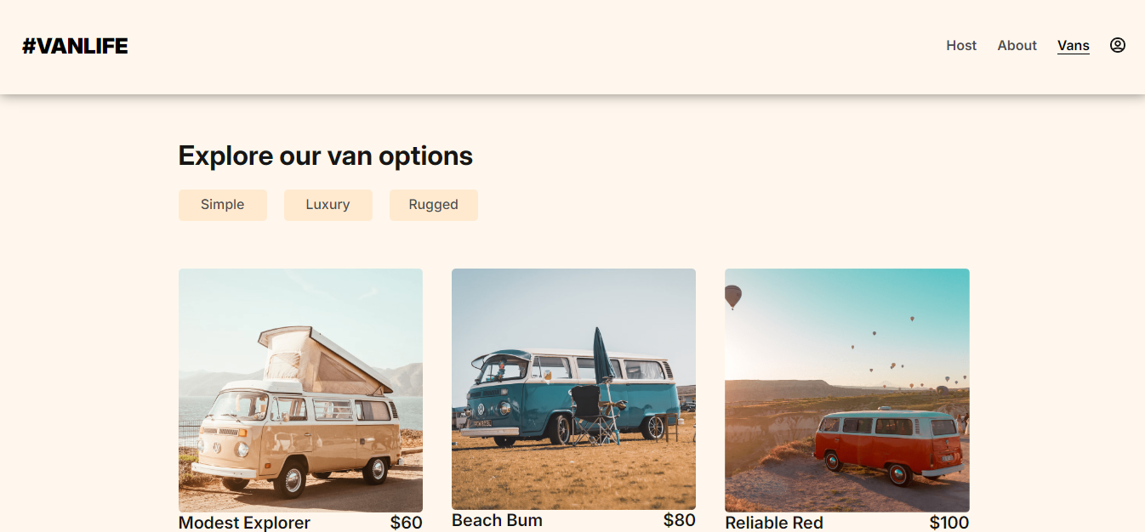Image resolution: width=1145 pixels, height=532 pixels.
Task: Select the Simple van type filter
Action: [222, 204]
